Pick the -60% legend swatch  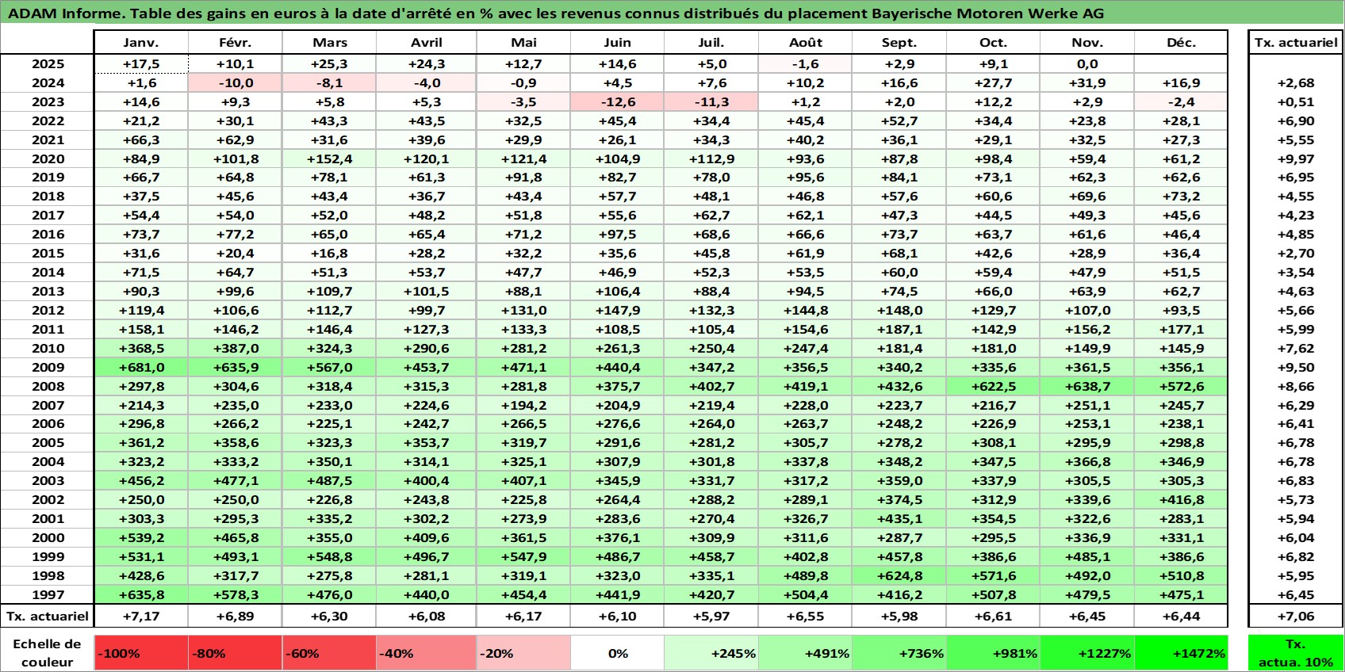(x=330, y=653)
